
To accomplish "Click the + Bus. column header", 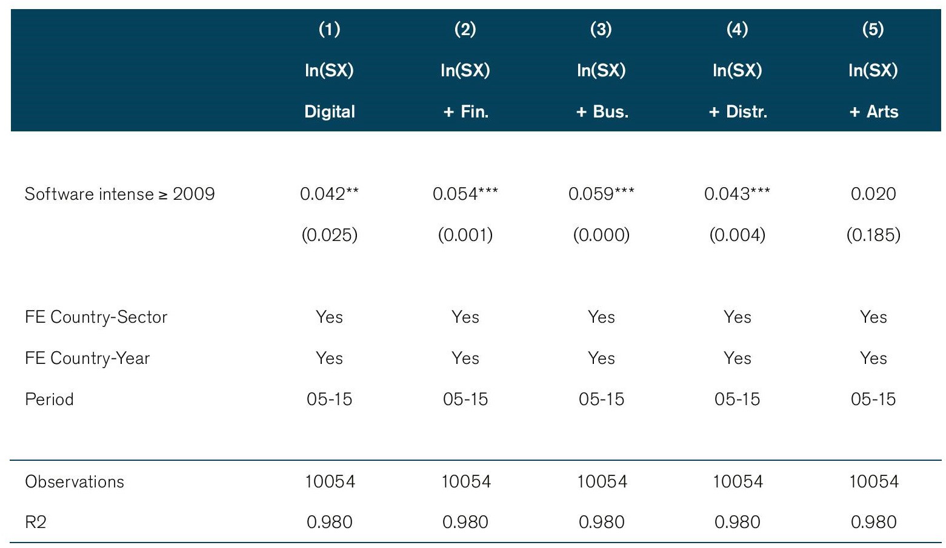I will click(601, 111).
